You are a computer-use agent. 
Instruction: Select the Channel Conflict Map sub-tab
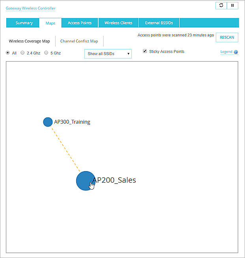click(x=79, y=41)
